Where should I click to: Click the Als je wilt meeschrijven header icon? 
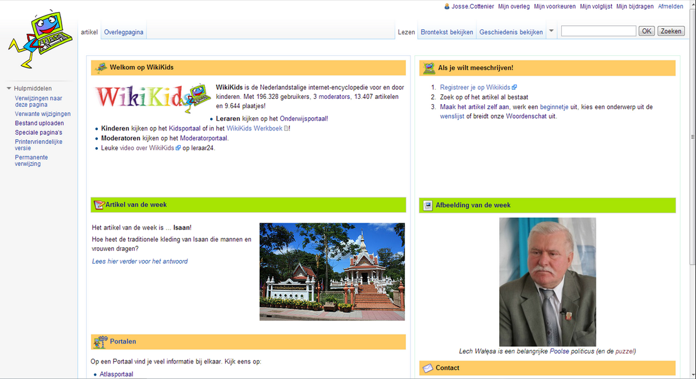(x=429, y=68)
